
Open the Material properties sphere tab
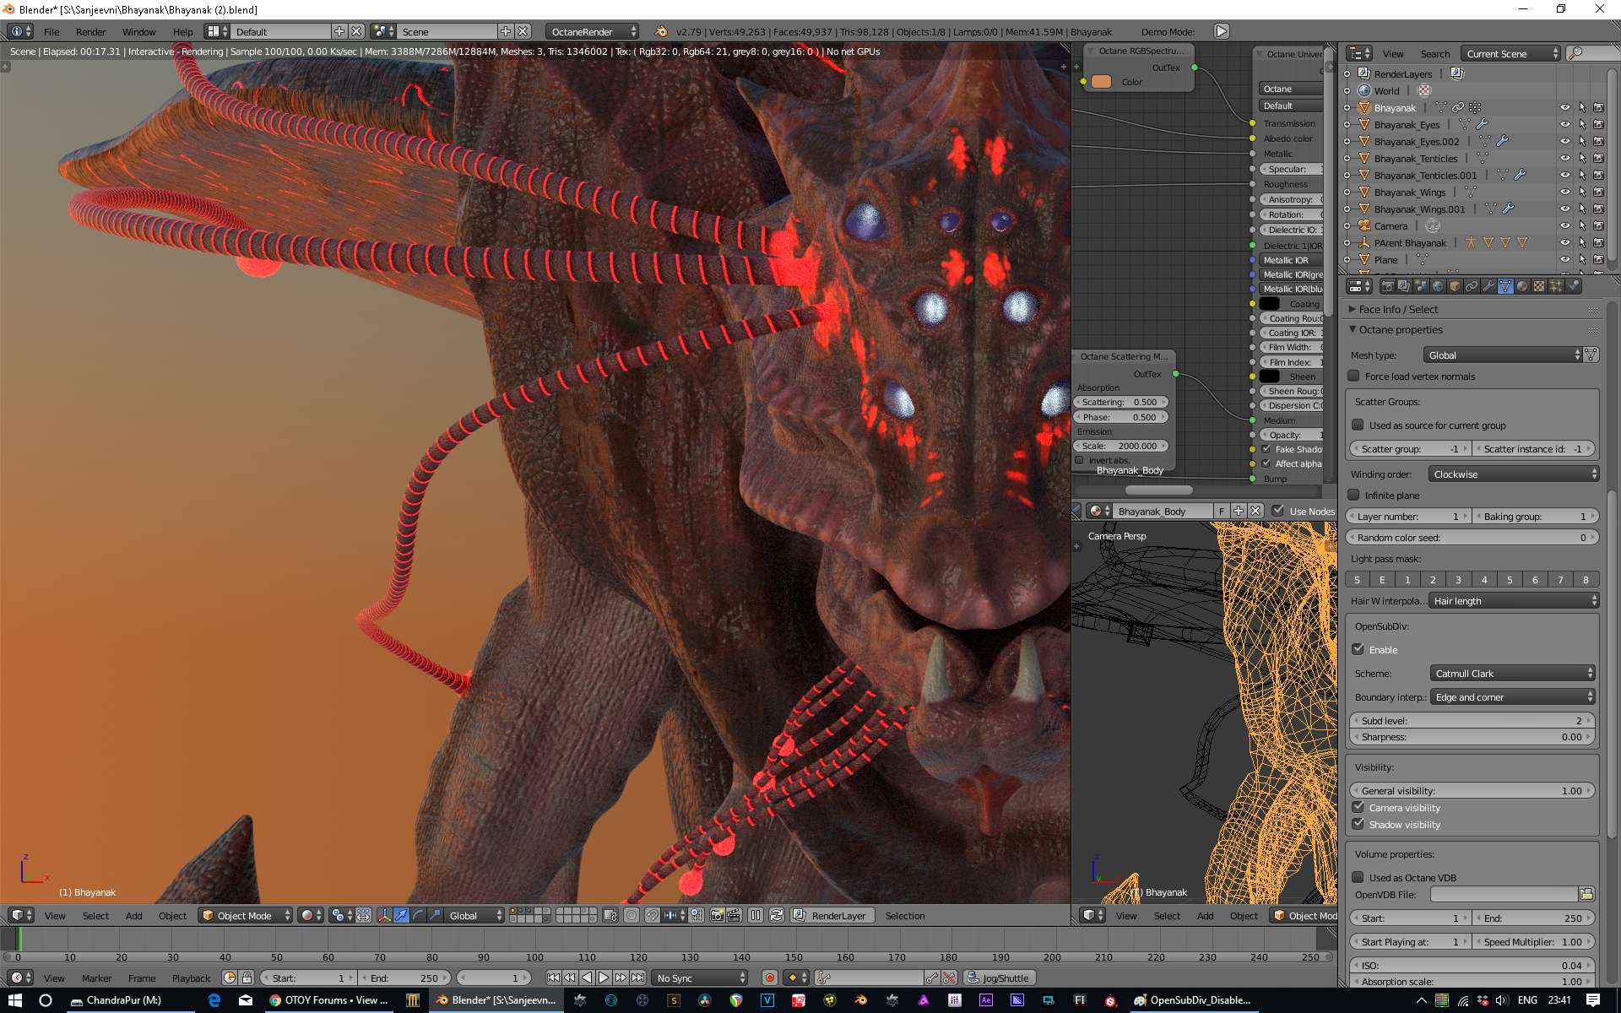[x=1522, y=286]
